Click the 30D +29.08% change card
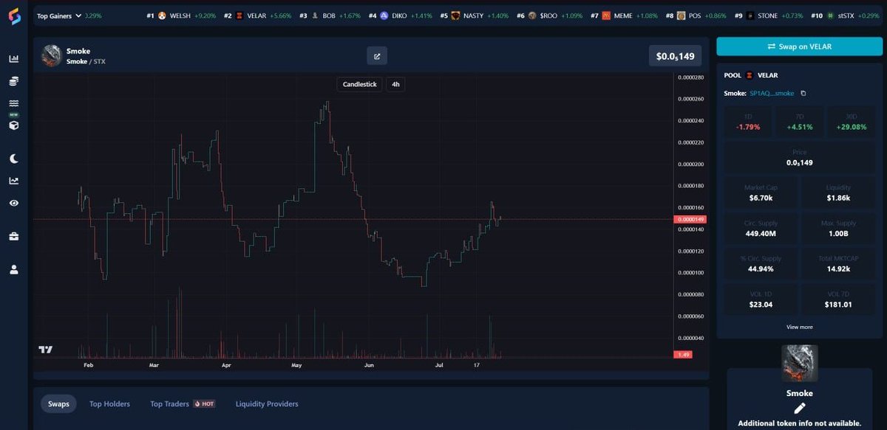The width and height of the screenshot is (887, 430). click(x=851, y=122)
